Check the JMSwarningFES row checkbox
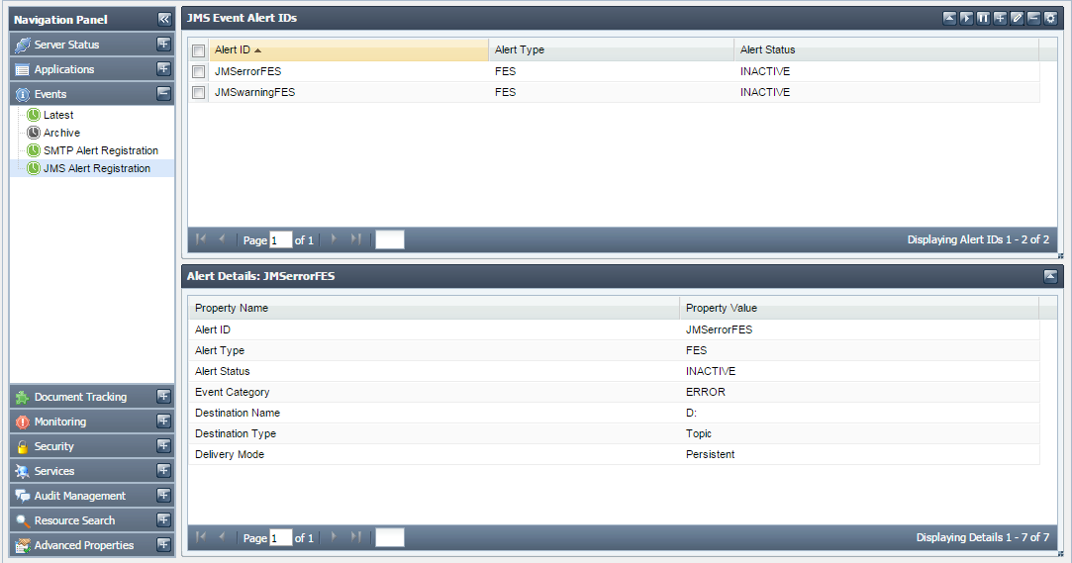This screenshot has width=1072, height=563. [x=198, y=92]
